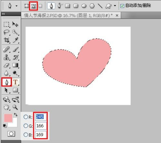Click the pink foreground color swatch
Image resolution: width=161 pixels, height=143 pixels.
coord(8,118)
